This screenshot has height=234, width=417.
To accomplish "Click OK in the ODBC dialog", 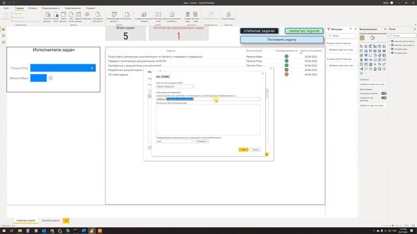I will [244, 149].
